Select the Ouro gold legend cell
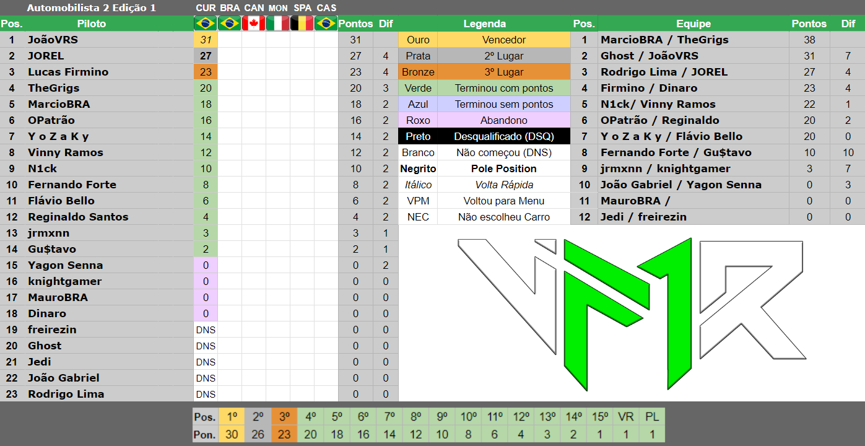Viewport: 865px width, 446px height. 418,40
